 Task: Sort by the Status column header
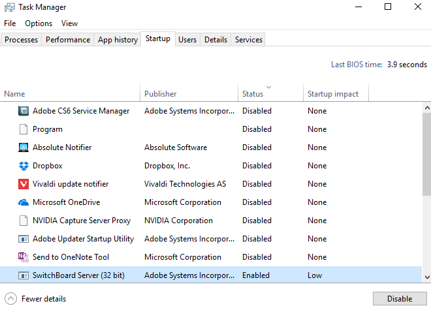pos(271,94)
